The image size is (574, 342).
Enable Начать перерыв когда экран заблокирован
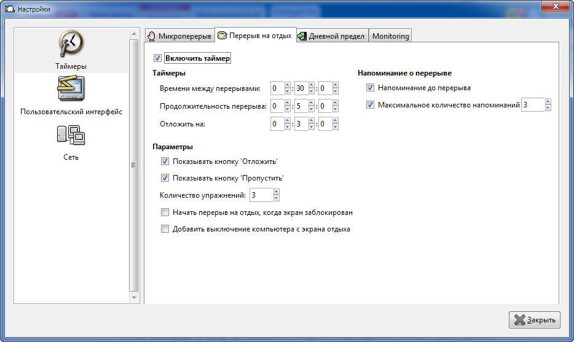click(165, 212)
